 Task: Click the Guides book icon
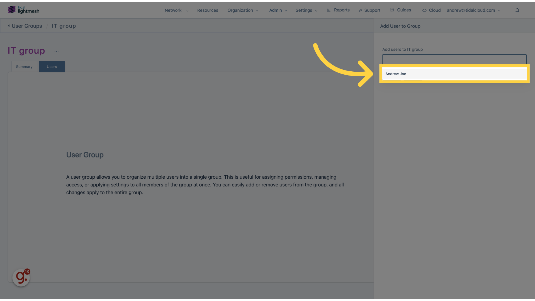pos(392,10)
